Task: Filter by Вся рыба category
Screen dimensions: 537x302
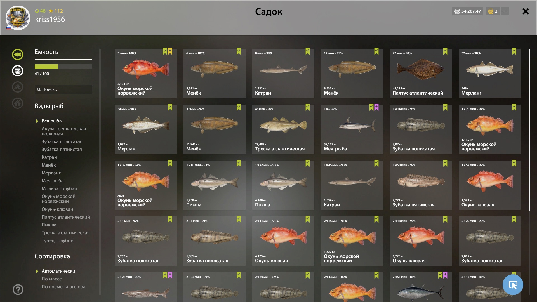Action: coord(52,121)
